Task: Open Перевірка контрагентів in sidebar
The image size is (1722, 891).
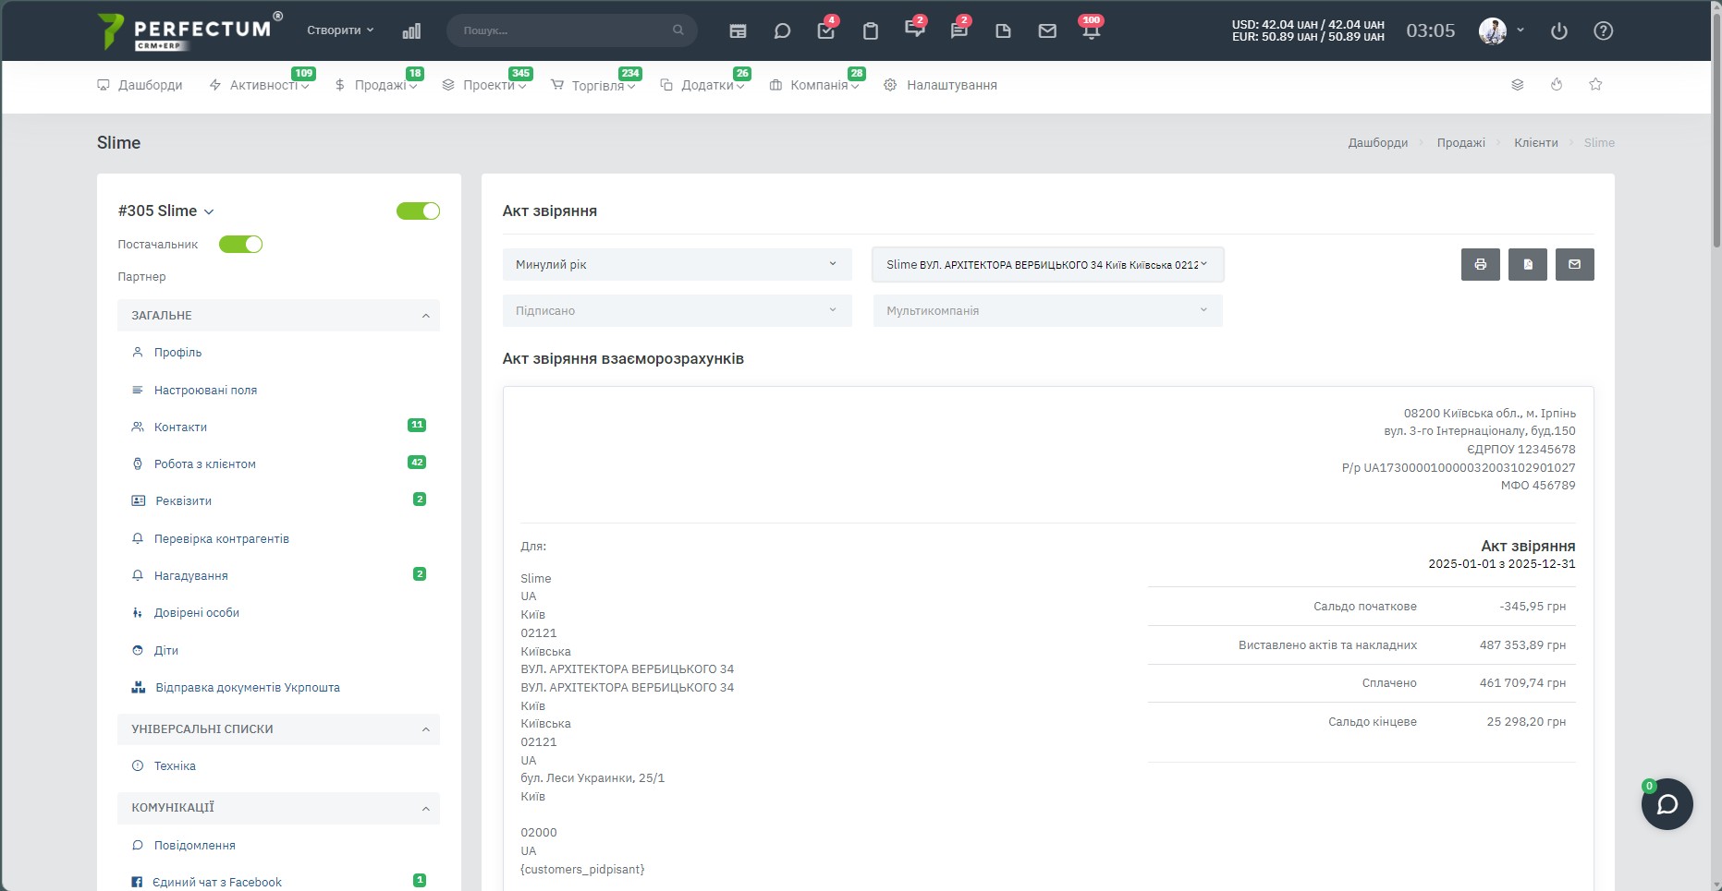Action: [x=221, y=539]
